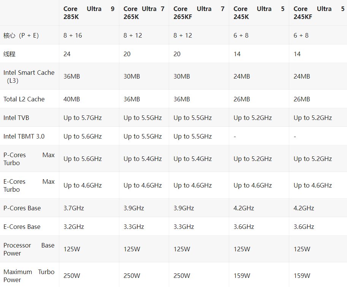
Task: Select the Processor Base Power label
Action: pos(29,249)
